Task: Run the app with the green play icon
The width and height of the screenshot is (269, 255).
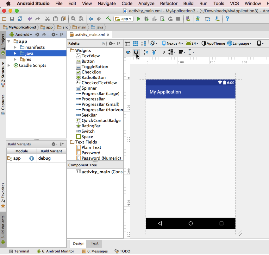Action: coord(138,19)
